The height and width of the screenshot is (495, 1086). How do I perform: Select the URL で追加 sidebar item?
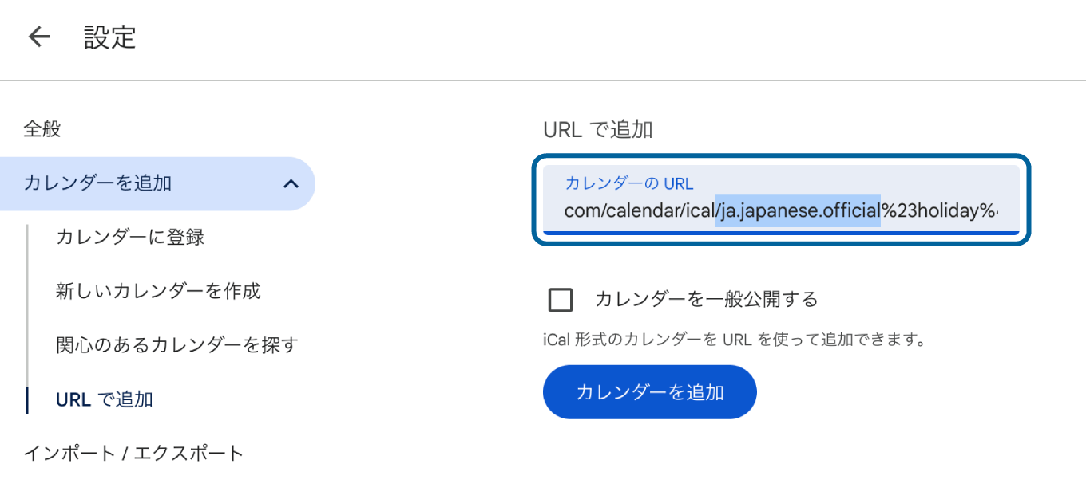[104, 399]
